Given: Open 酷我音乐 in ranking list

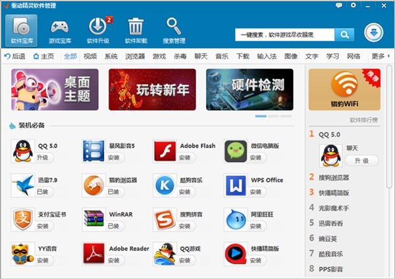Looking at the screenshot, I should [330, 254].
